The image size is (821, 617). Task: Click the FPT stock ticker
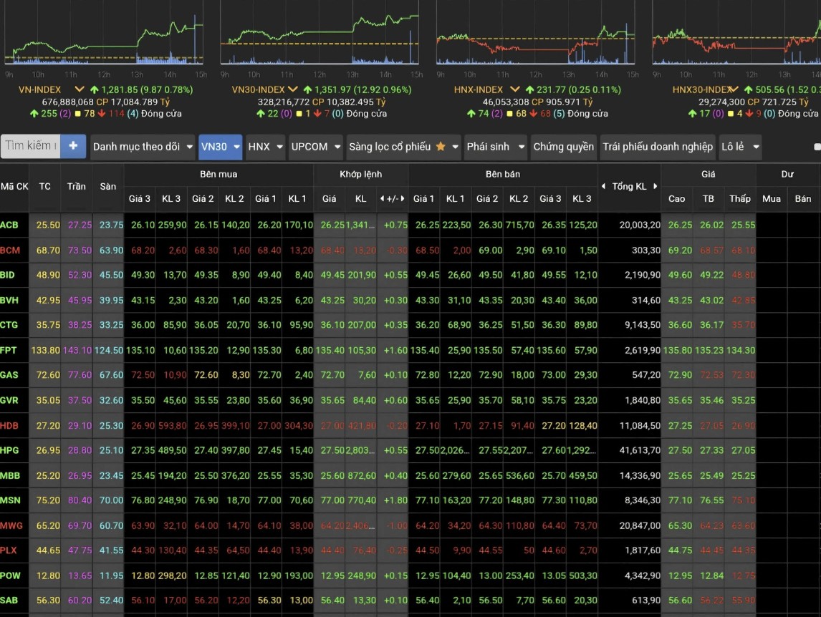(9, 350)
